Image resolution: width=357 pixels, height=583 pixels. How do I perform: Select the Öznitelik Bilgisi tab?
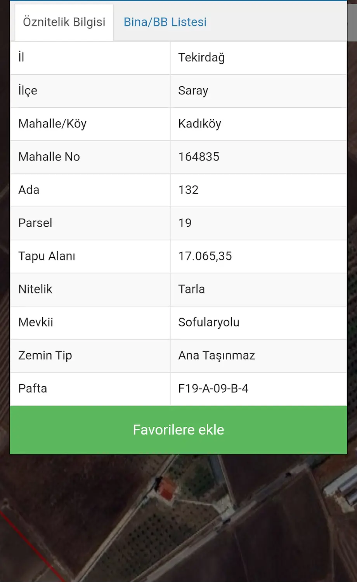[x=64, y=22]
